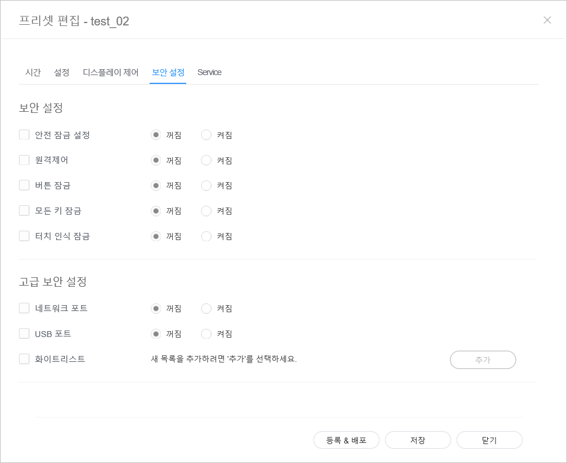Turn USB 포트 to 켜짐
The image size is (567, 463).
point(206,334)
